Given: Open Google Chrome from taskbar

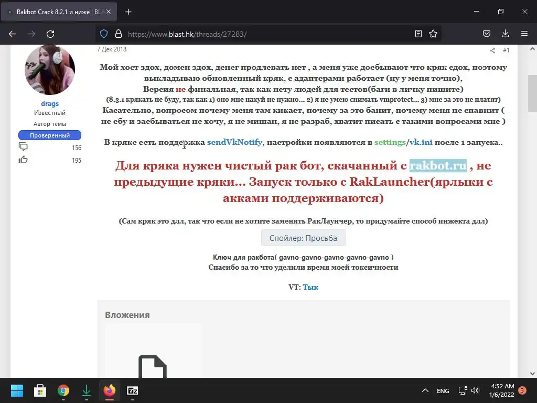Looking at the screenshot, I should point(63,390).
